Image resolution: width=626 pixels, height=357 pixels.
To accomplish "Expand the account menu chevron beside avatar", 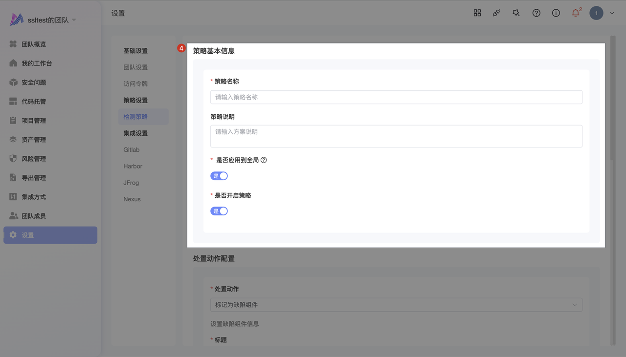I will [612, 13].
